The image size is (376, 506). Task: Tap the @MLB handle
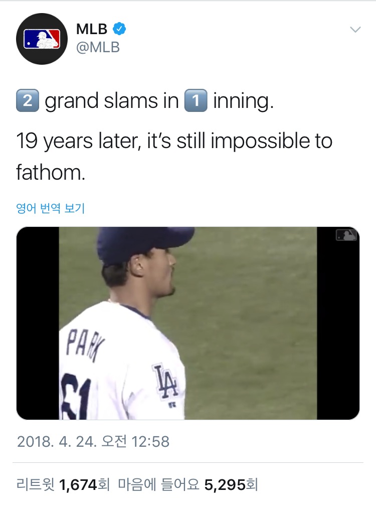point(98,48)
